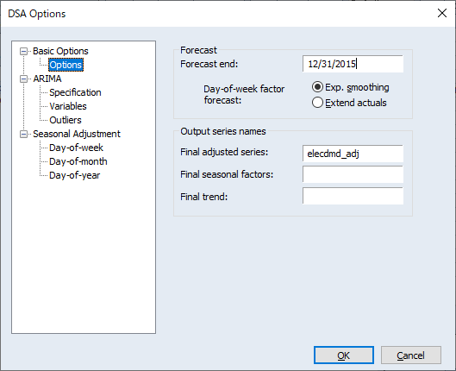Focus the Final adjusted series field
The image size is (456, 371).
coord(353,154)
